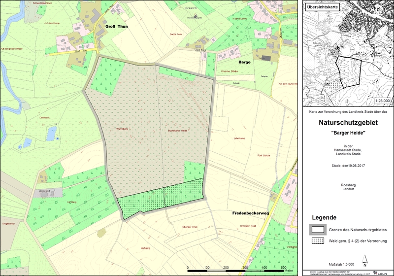The image size is (394, 276).
Task: Click the "Barger Heide" subtitle
Action: click(347, 133)
